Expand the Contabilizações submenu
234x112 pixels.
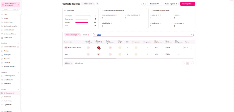click(18, 80)
